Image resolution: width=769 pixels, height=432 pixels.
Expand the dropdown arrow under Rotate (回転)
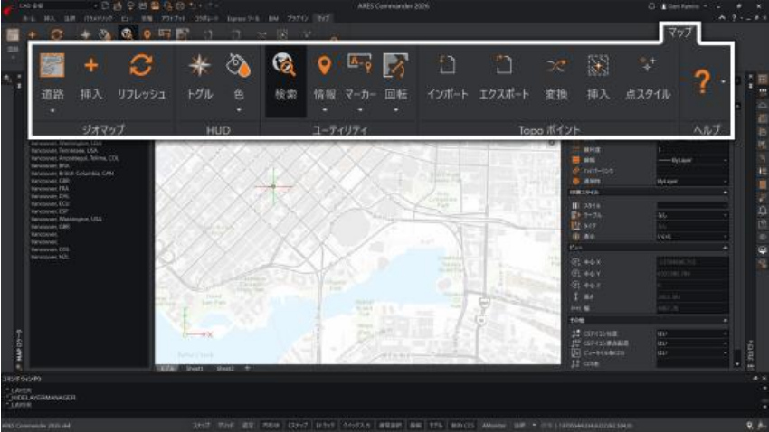[x=395, y=112]
